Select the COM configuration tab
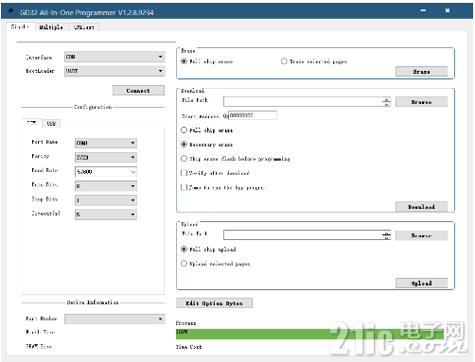The image size is (475, 362). [31, 123]
